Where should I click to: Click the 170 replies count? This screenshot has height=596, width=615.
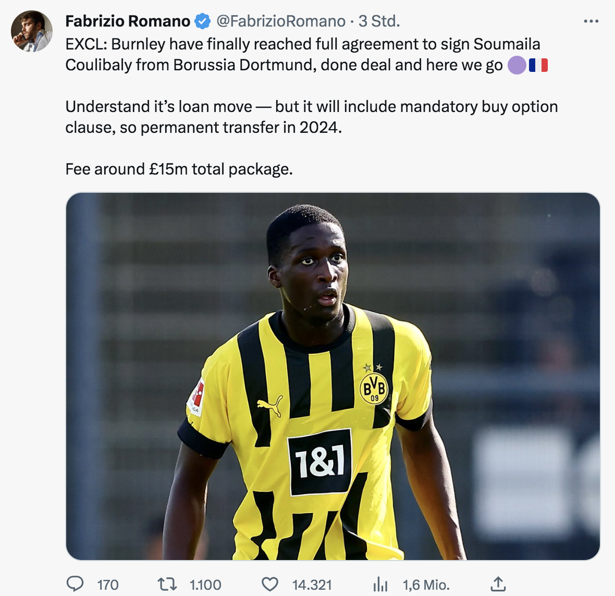[x=108, y=585]
